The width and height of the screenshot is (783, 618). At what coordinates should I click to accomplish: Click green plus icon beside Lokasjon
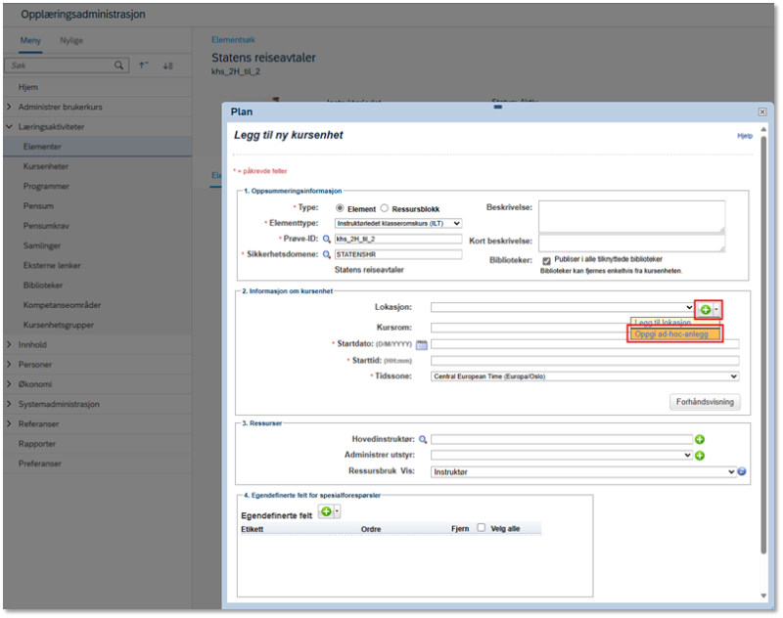pos(705,310)
